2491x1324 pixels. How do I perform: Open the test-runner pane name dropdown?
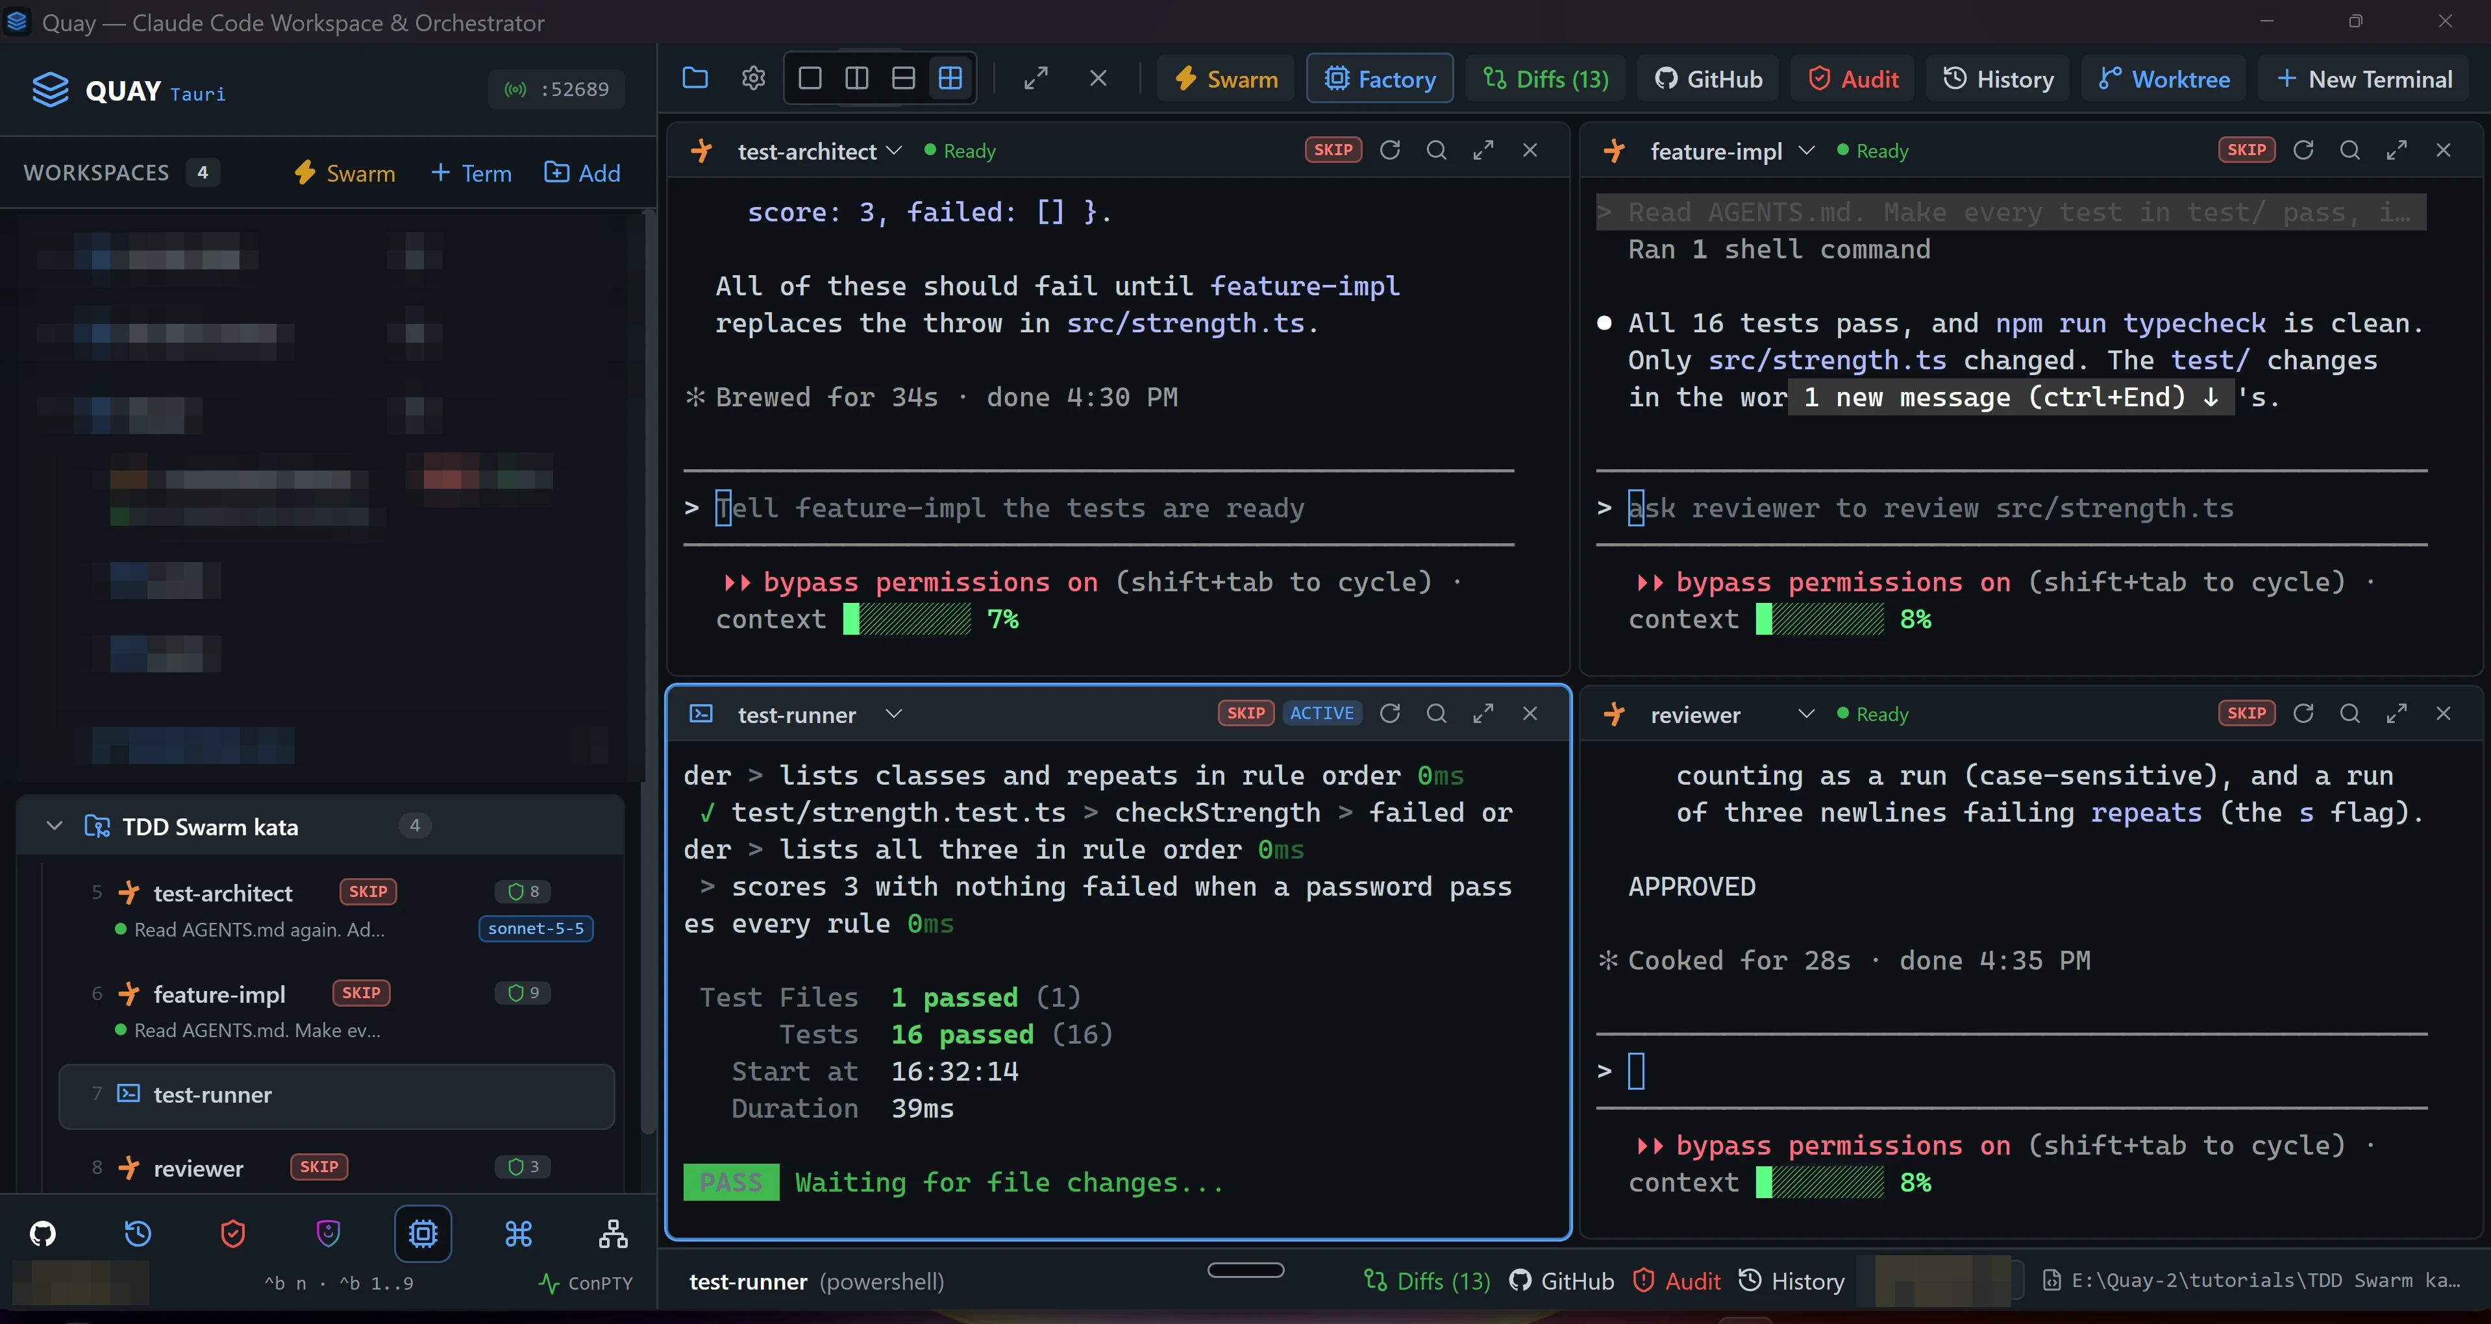pyautogui.click(x=895, y=714)
